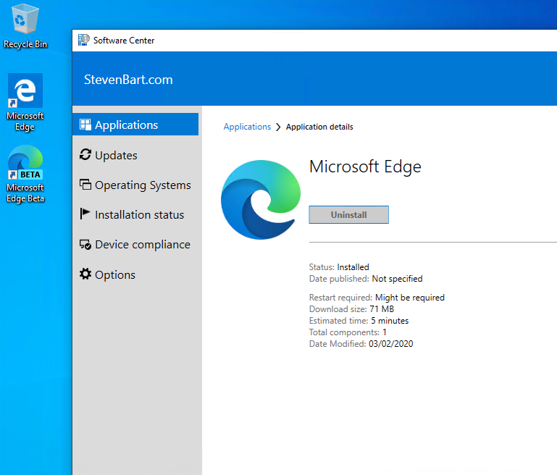Click the Microsoft Edge application title
This screenshot has height=475, width=557.
[365, 167]
